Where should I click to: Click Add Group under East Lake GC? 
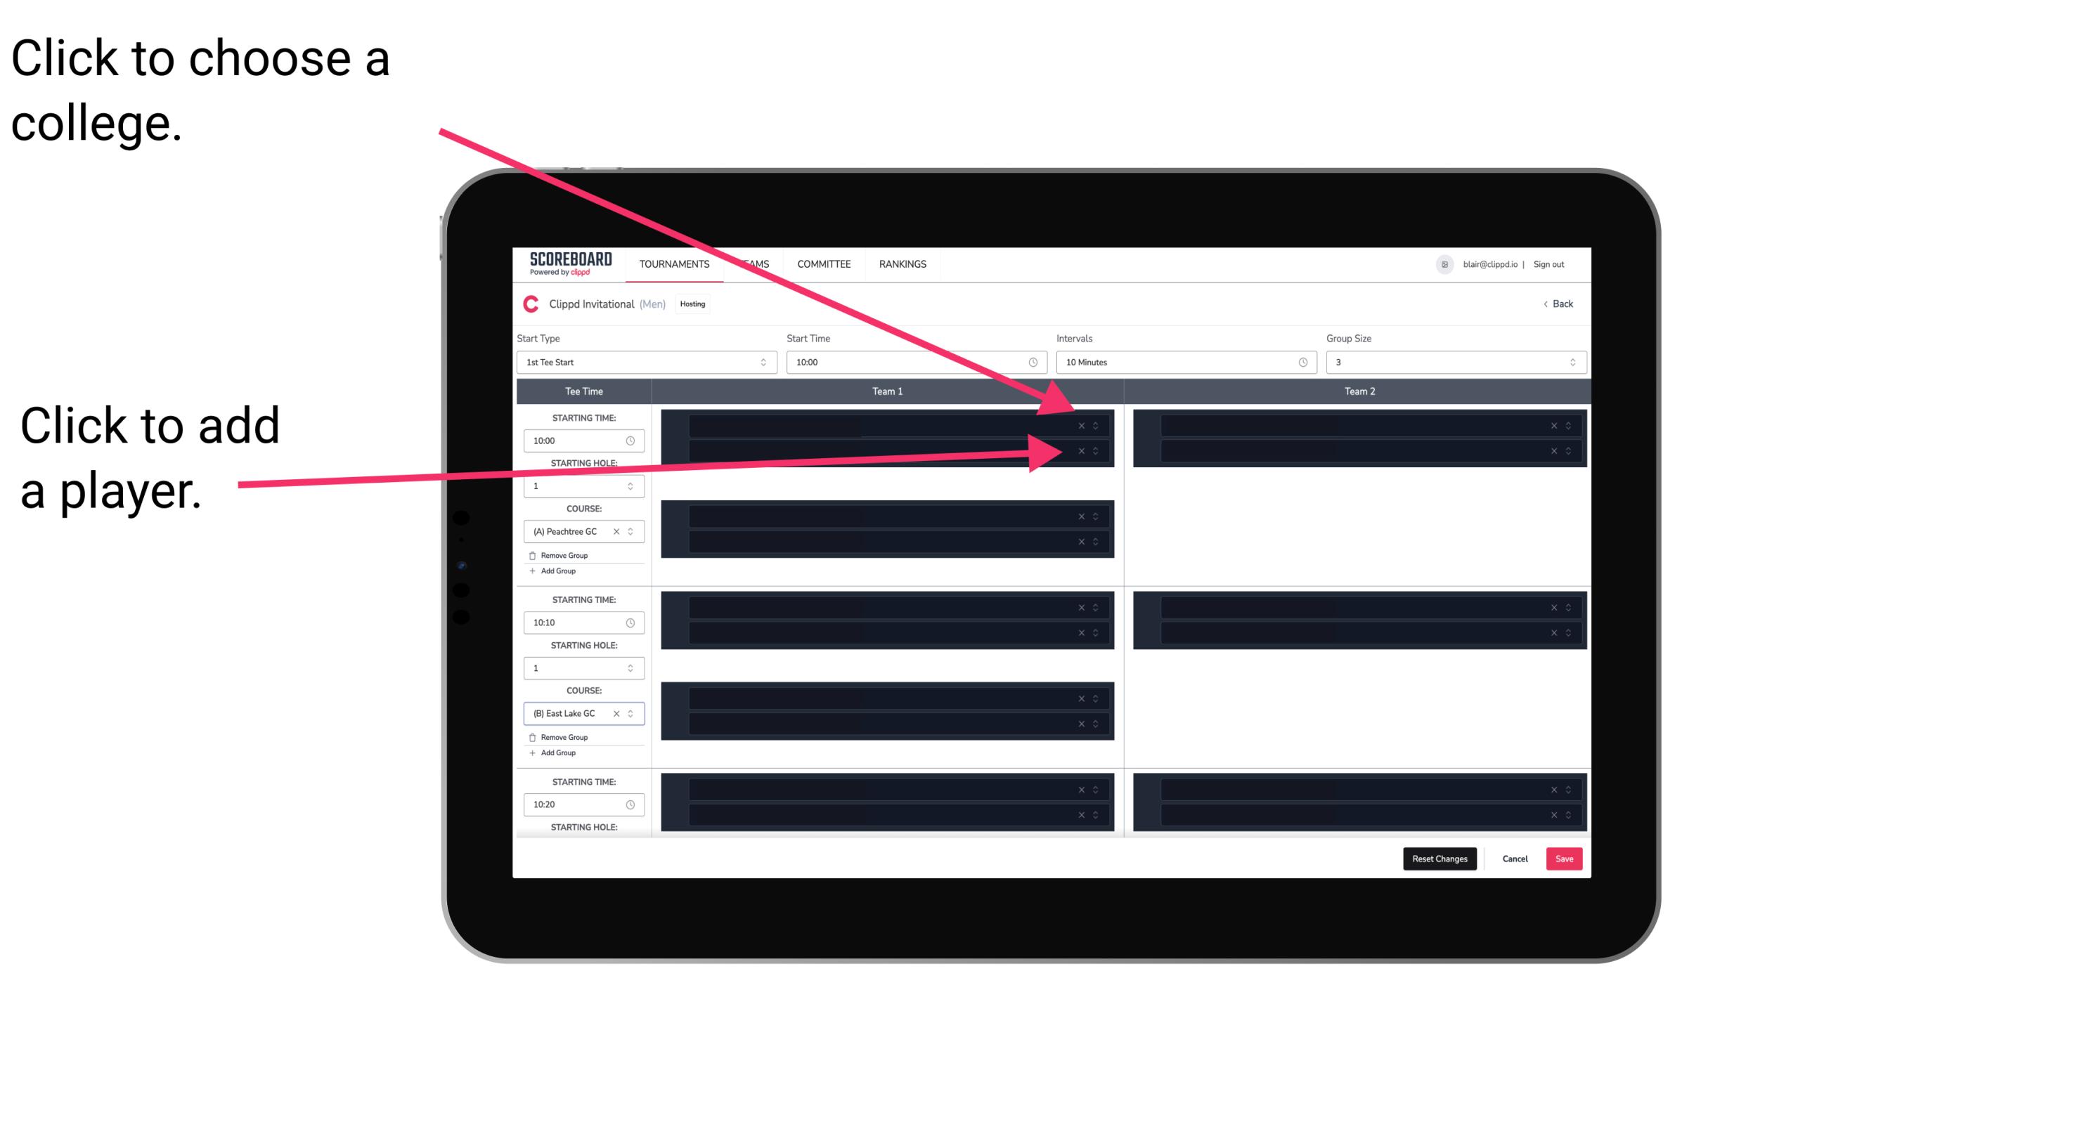click(557, 754)
